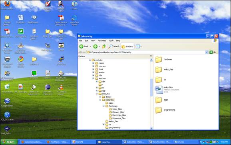The image size is (231, 145).
Task: Select Memory_files in the folder tree
Action: 116,112
